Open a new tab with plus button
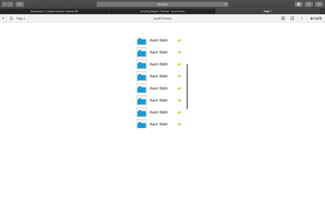Screen dimensions: 325x203 [322, 11]
